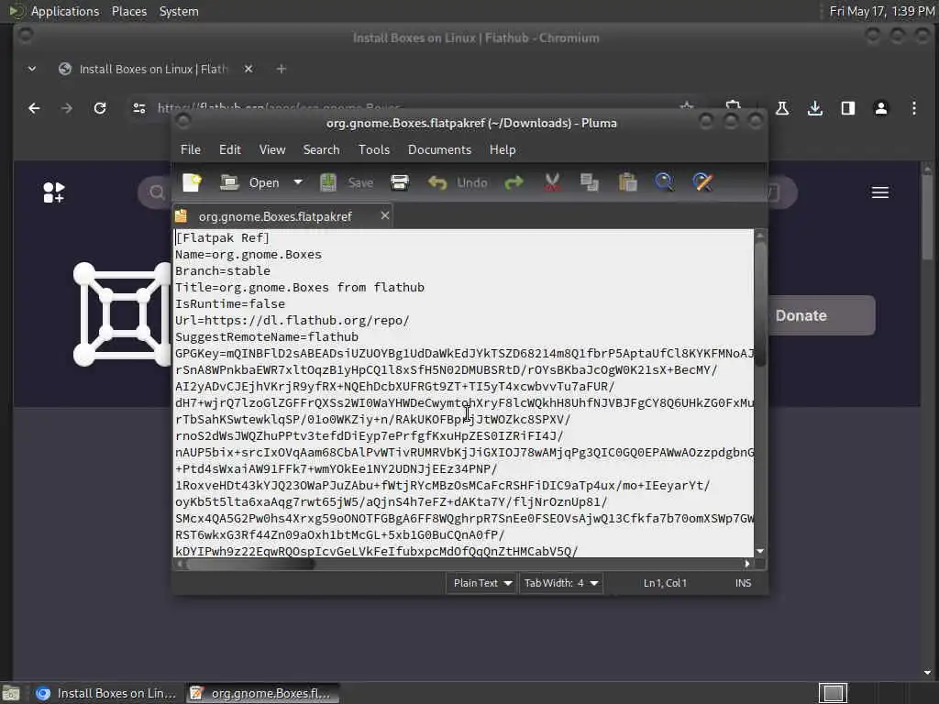The width and height of the screenshot is (939, 704).
Task: Open the Chromium three-dot menu
Action: click(x=914, y=108)
